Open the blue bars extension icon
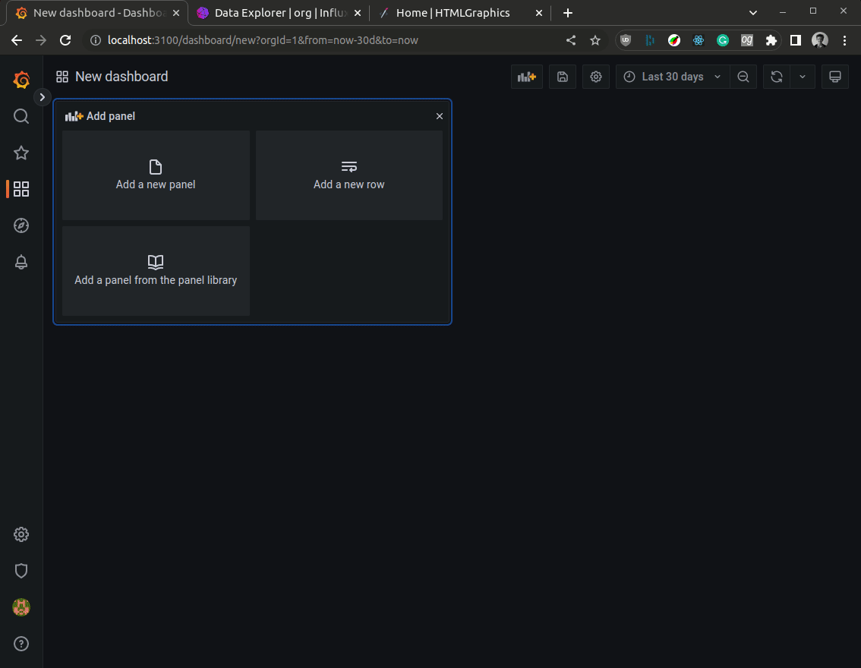This screenshot has height=668, width=861. click(650, 40)
